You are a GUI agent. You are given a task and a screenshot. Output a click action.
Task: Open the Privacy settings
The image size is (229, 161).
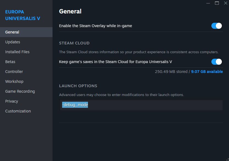[x=12, y=101]
